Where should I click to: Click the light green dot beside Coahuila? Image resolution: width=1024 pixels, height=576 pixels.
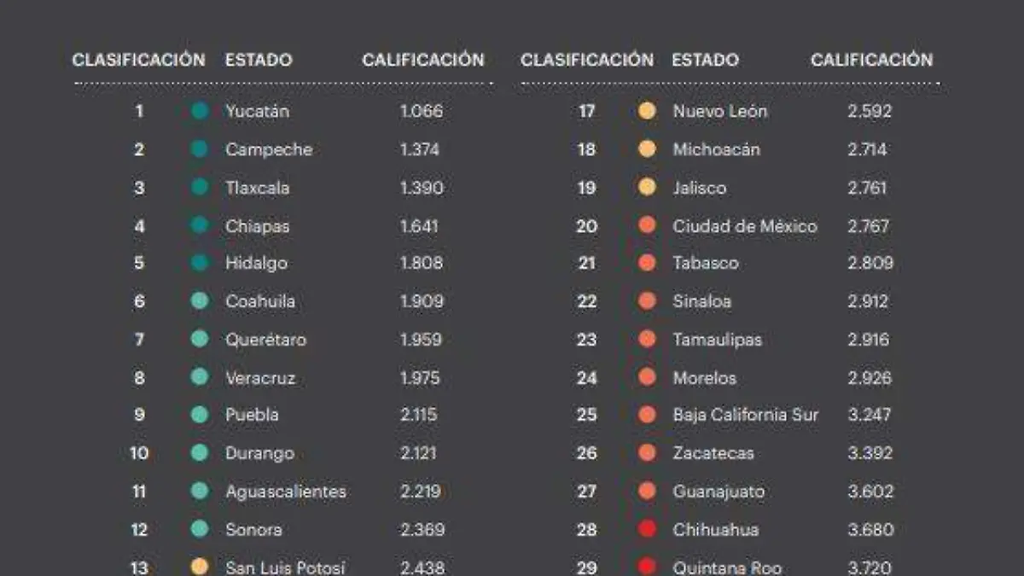(x=200, y=301)
